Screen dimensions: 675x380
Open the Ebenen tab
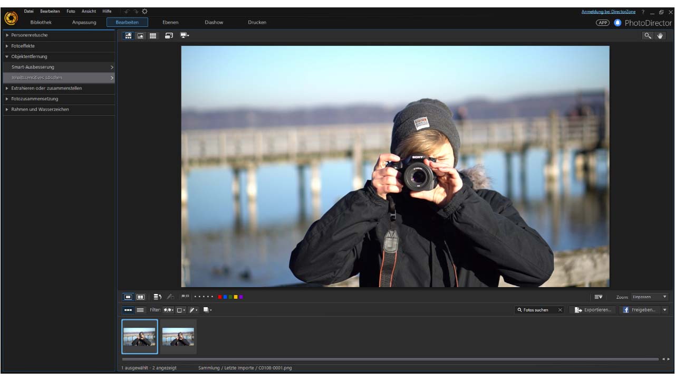coord(170,22)
